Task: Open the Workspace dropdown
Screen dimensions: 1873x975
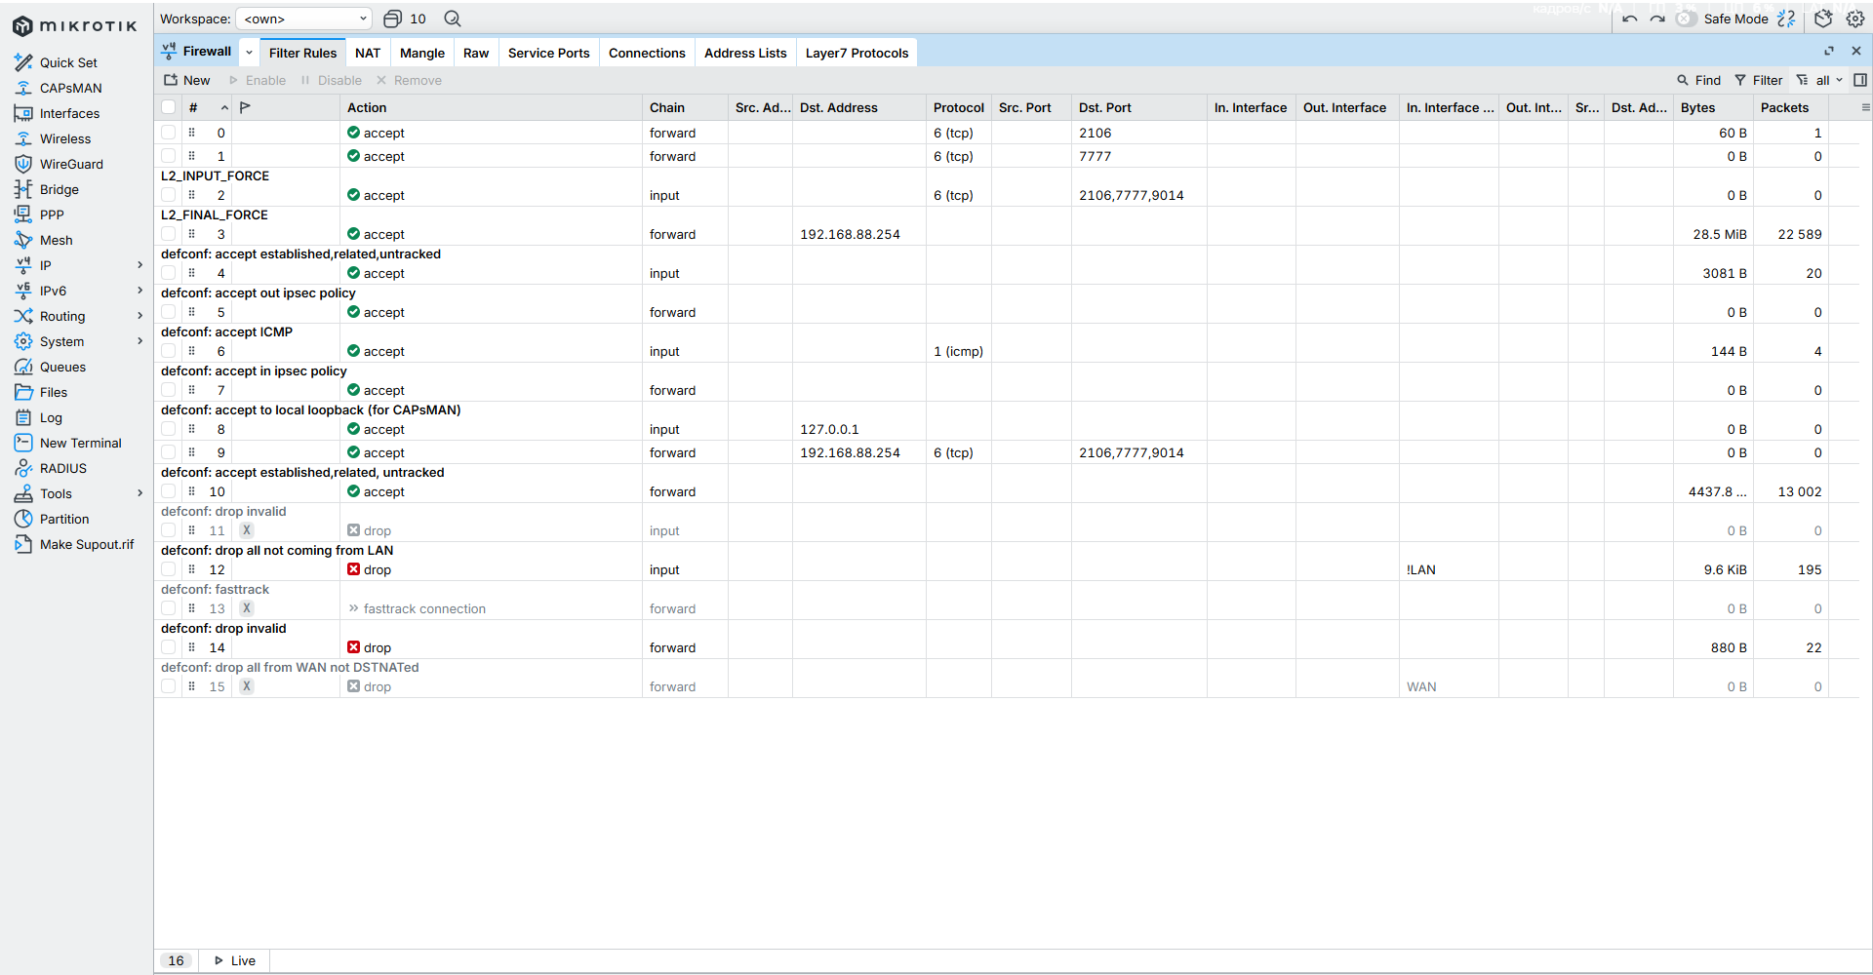Action: coord(304,19)
